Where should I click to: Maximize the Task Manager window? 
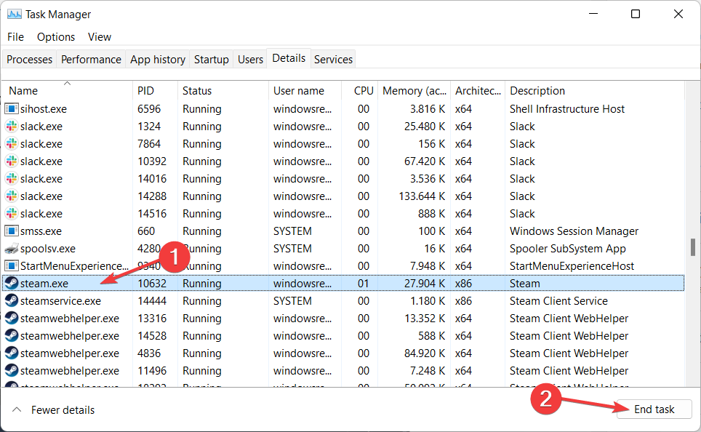pos(636,14)
